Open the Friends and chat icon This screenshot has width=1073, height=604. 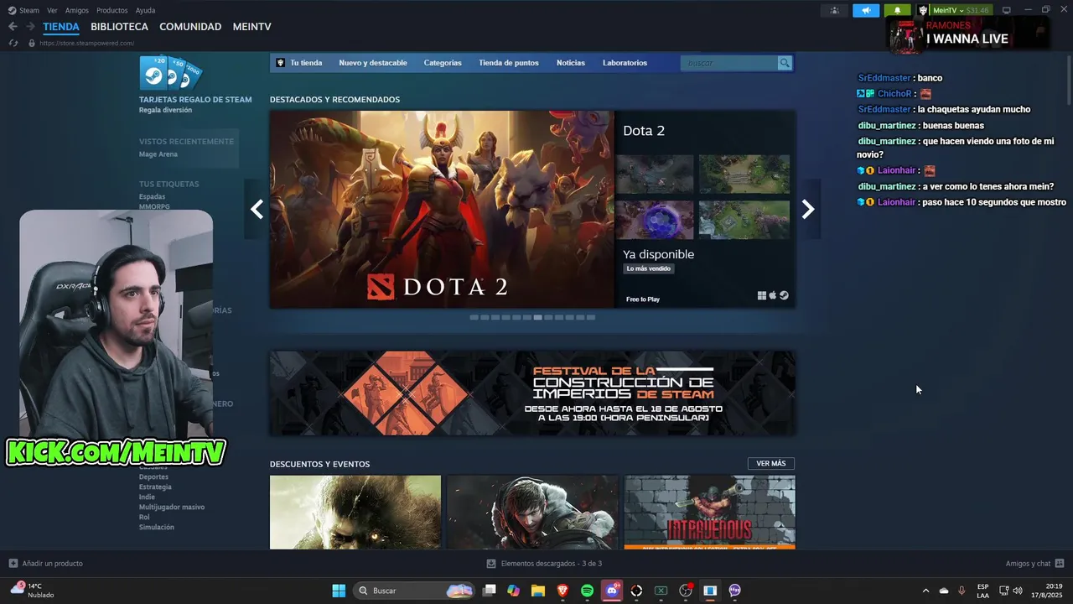coord(1060,563)
